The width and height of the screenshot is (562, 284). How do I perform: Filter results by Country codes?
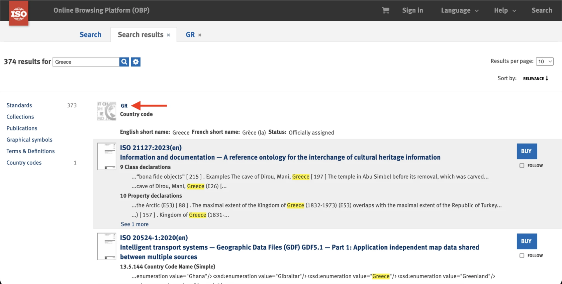[24, 163]
